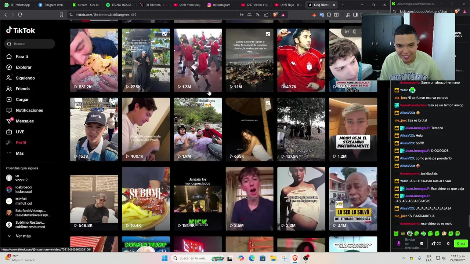470x264 pixels.
Task: Open Sublime Restaurant account
Action: coord(26,225)
